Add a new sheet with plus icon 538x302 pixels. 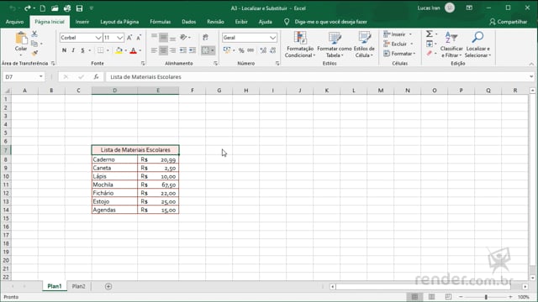tap(108, 286)
